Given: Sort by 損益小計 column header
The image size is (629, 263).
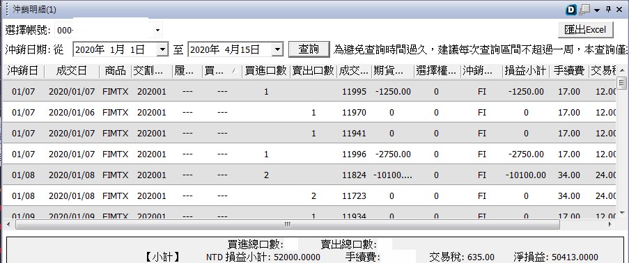Looking at the screenshot, I should [x=525, y=71].
